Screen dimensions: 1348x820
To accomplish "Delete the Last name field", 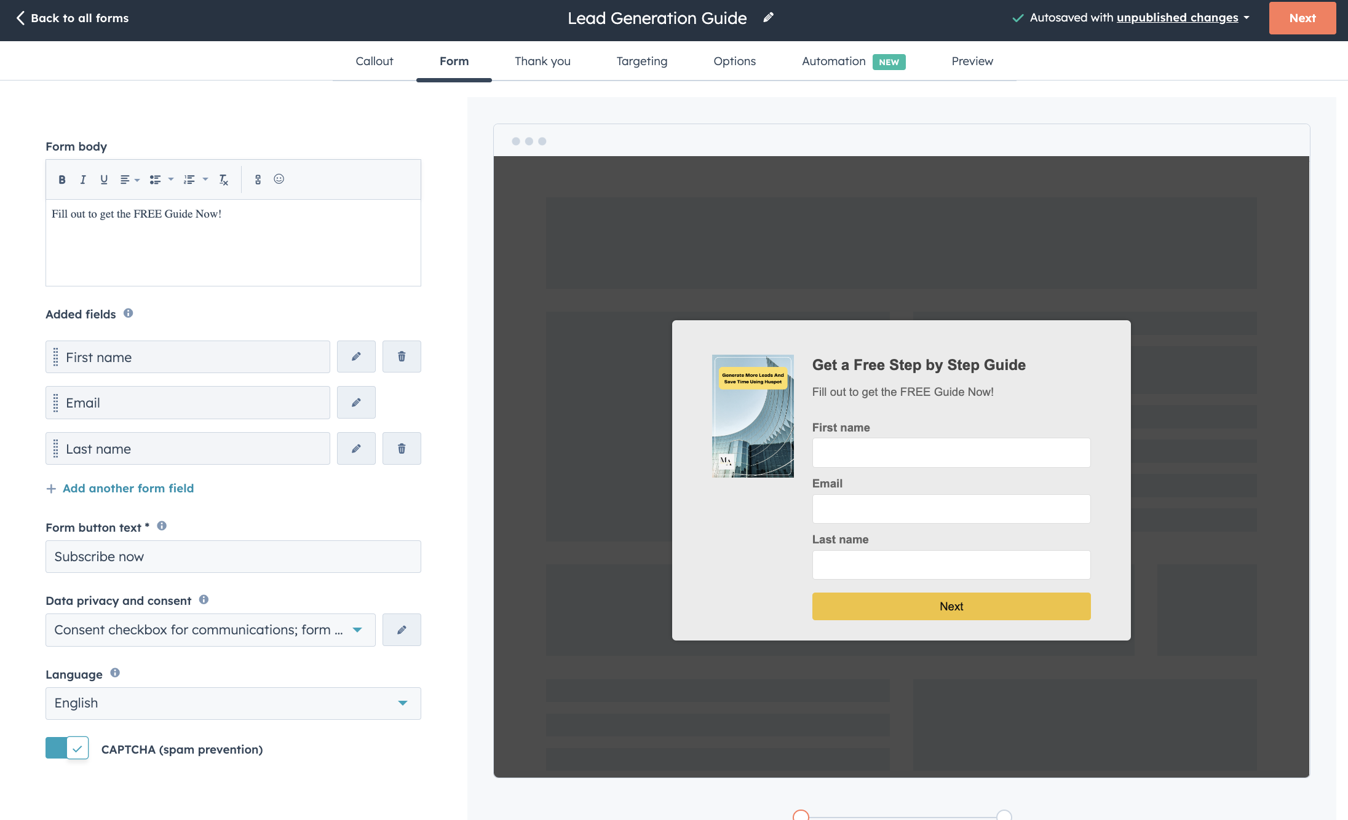I will coord(402,449).
